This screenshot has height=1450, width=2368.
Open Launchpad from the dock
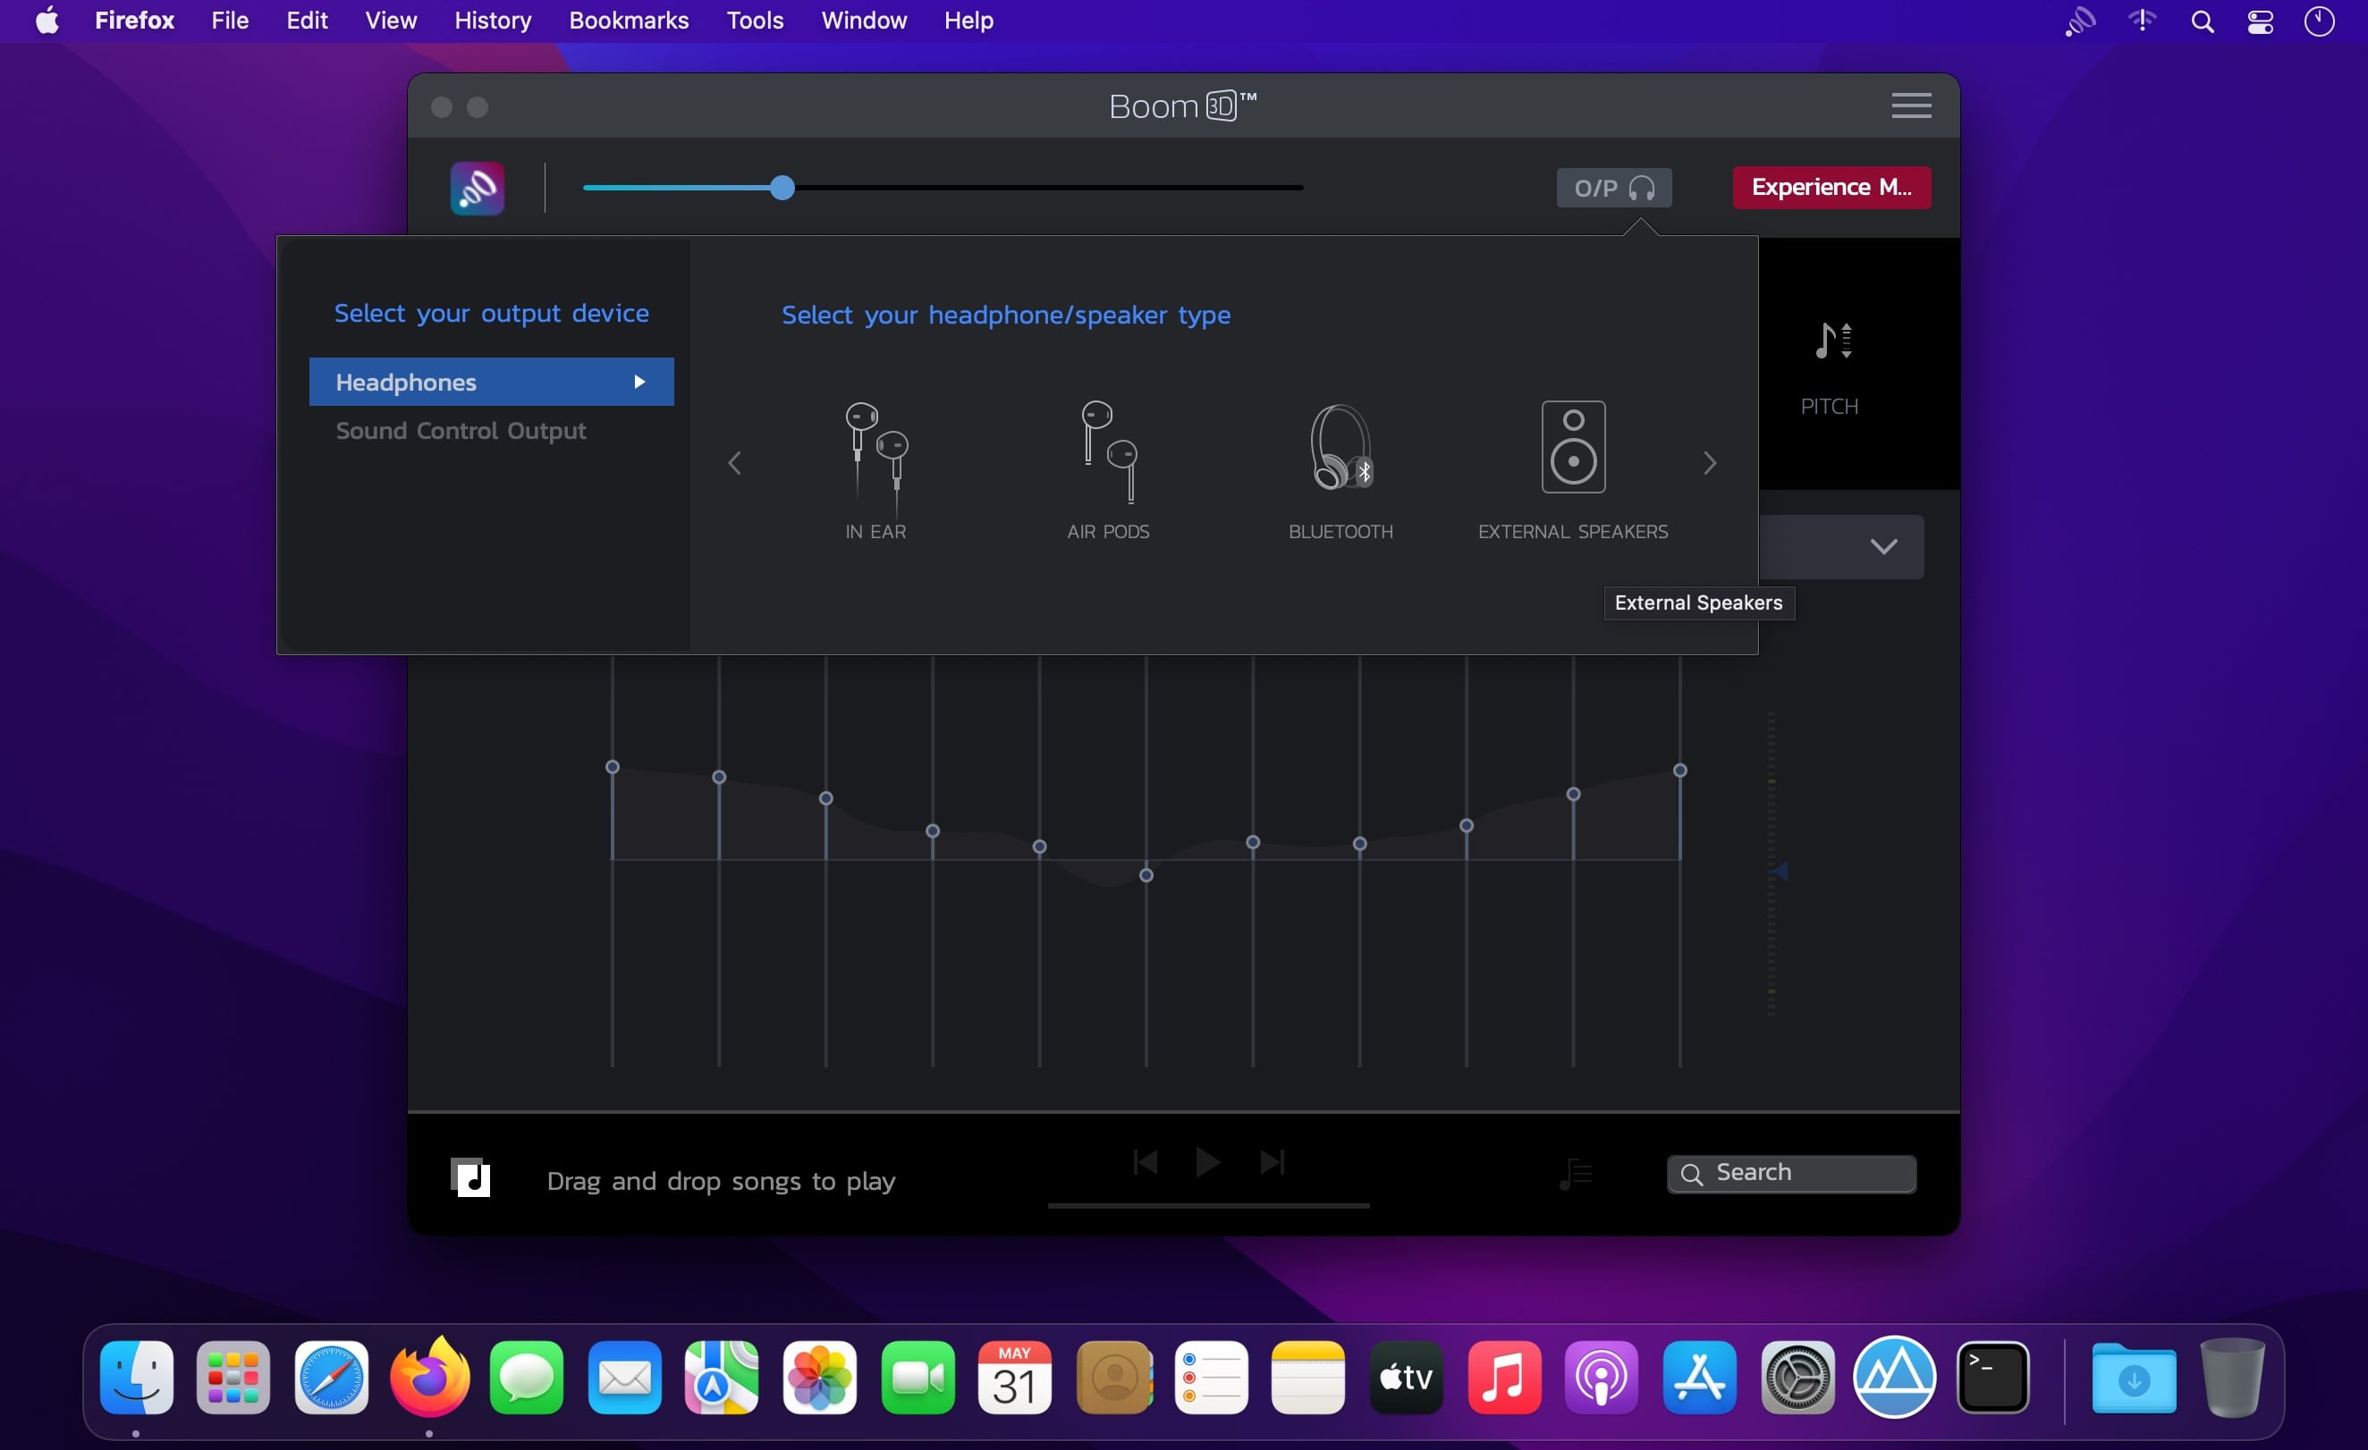click(233, 1378)
